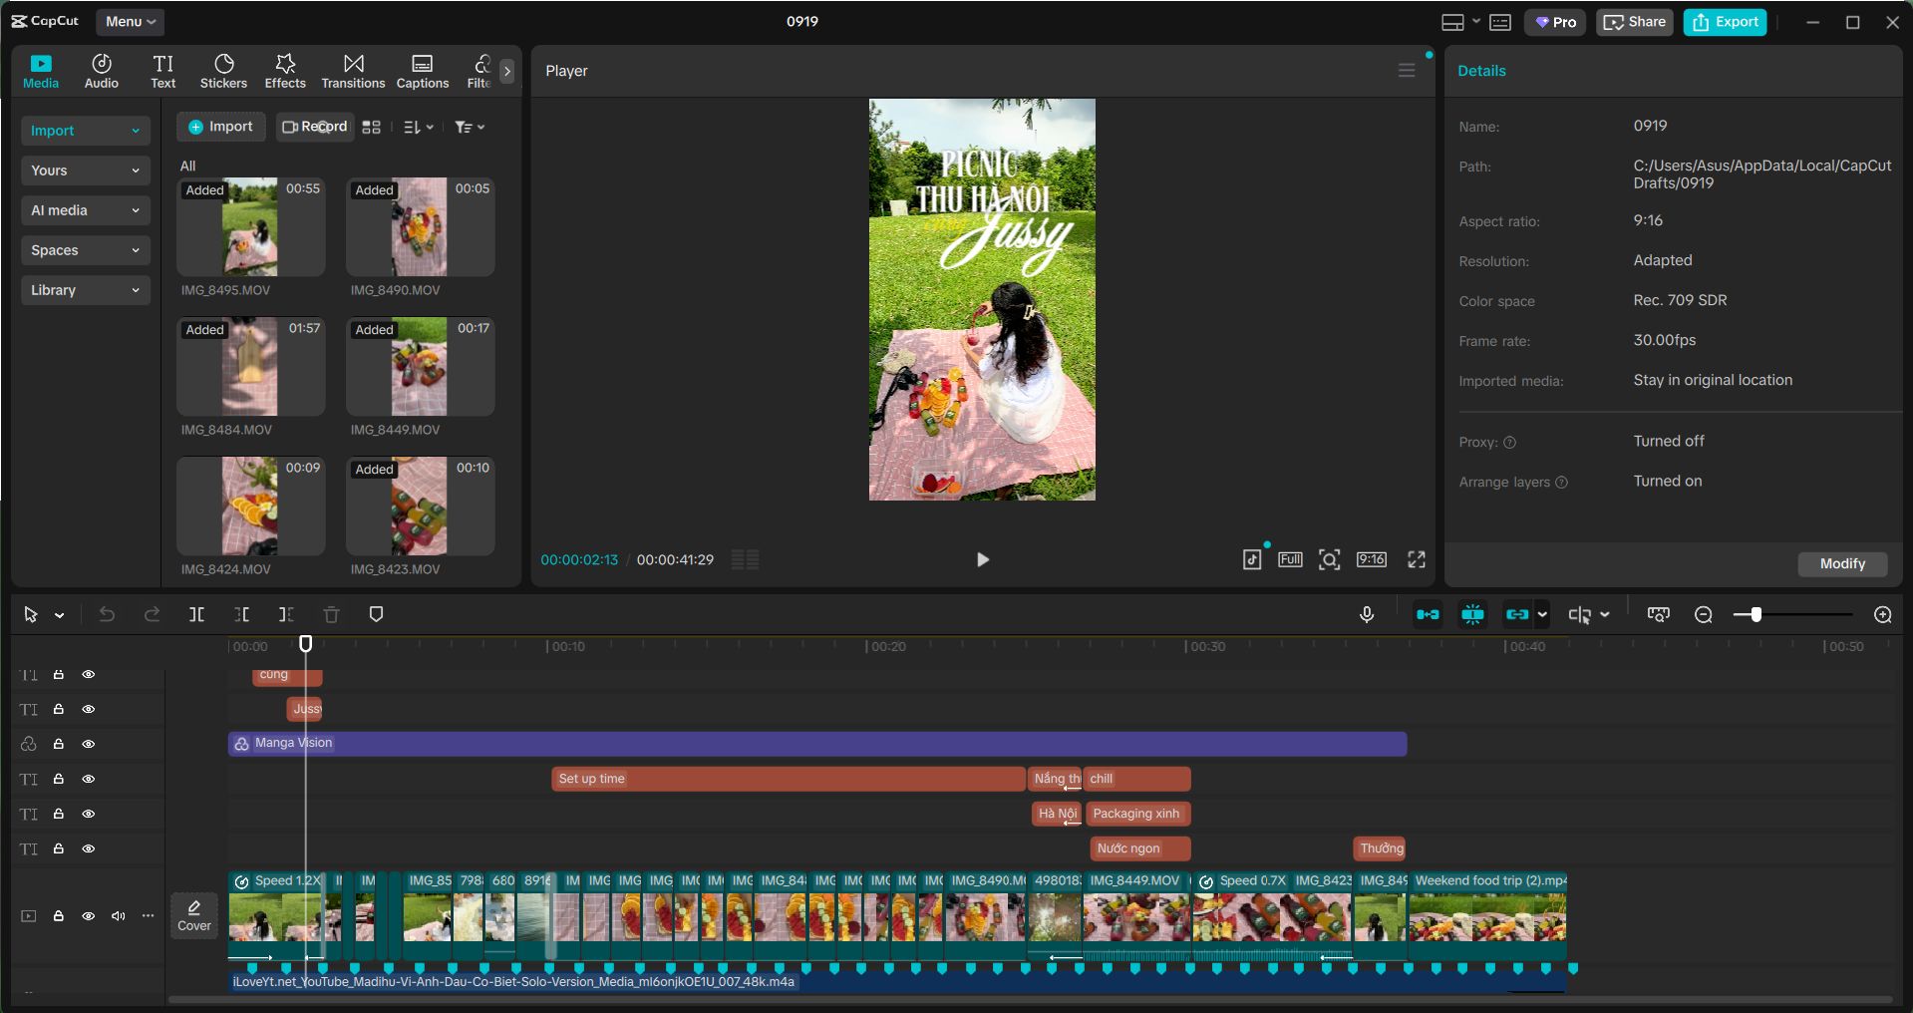Viewport: 1913px width, 1013px height.
Task: Click the Split tool in timeline toolbar
Action: (x=197, y=615)
